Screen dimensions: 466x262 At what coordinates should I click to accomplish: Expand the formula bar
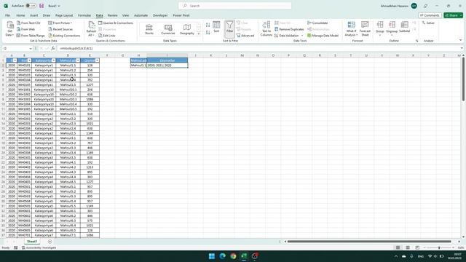point(462,48)
